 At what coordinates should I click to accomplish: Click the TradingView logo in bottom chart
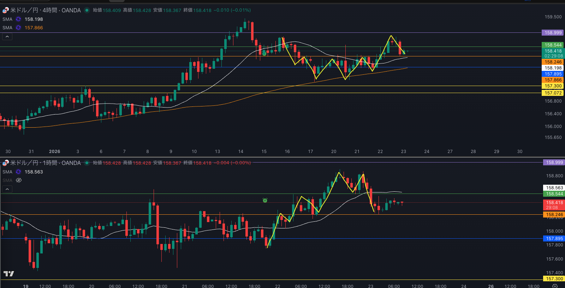[8, 274]
